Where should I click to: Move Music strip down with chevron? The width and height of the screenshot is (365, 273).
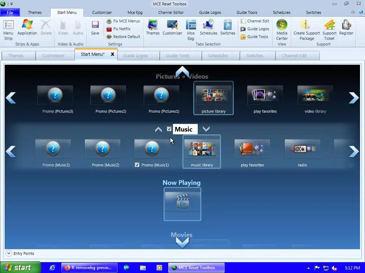(206, 129)
